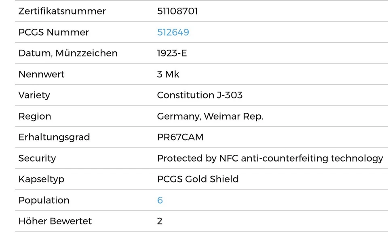This screenshot has height=244, width=388.
Task: Click the grade value PR67CAM
Action: (x=180, y=137)
